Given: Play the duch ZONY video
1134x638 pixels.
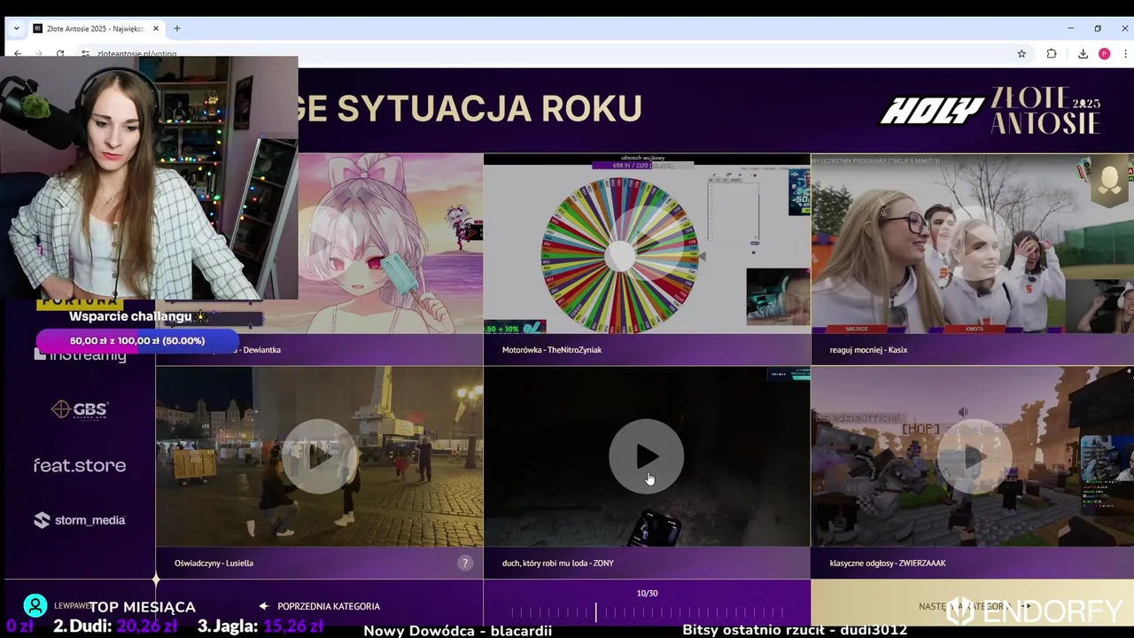Looking at the screenshot, I should tap(647, 456).
